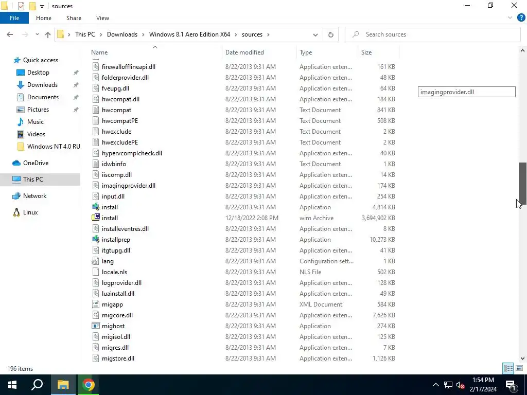Click the taskbar clock and date
The height and width of the screenshot is (395, 527).
click(x=483, y=385)
